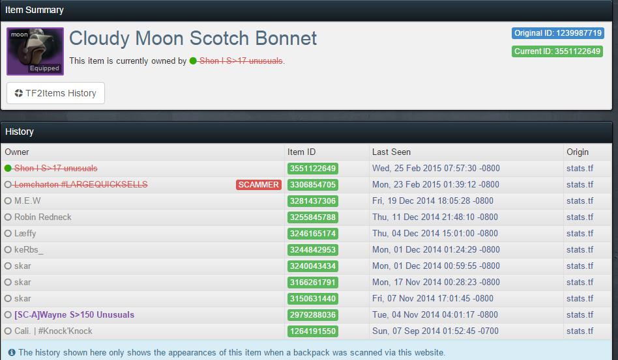The height and width of the screenshot is (360, 618).
Task: Click the red SCAMMER label
Action: 259,185
